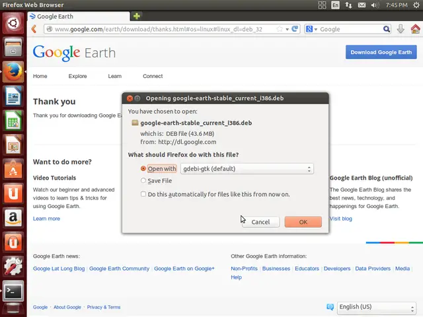The height and width of the screenshot is (317, 423).
Task: Focus the URL address bar
Action: (x=159, y=29)
